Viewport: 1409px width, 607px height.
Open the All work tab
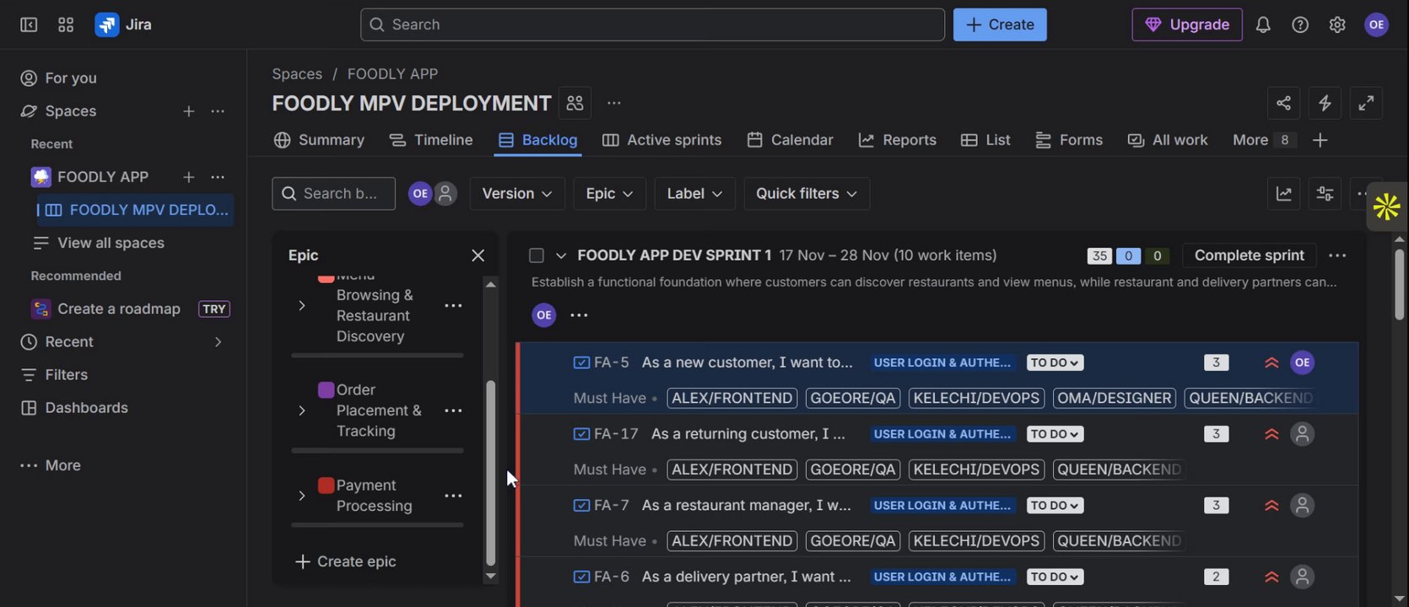pyautogui.click(x=1168, y=140)
